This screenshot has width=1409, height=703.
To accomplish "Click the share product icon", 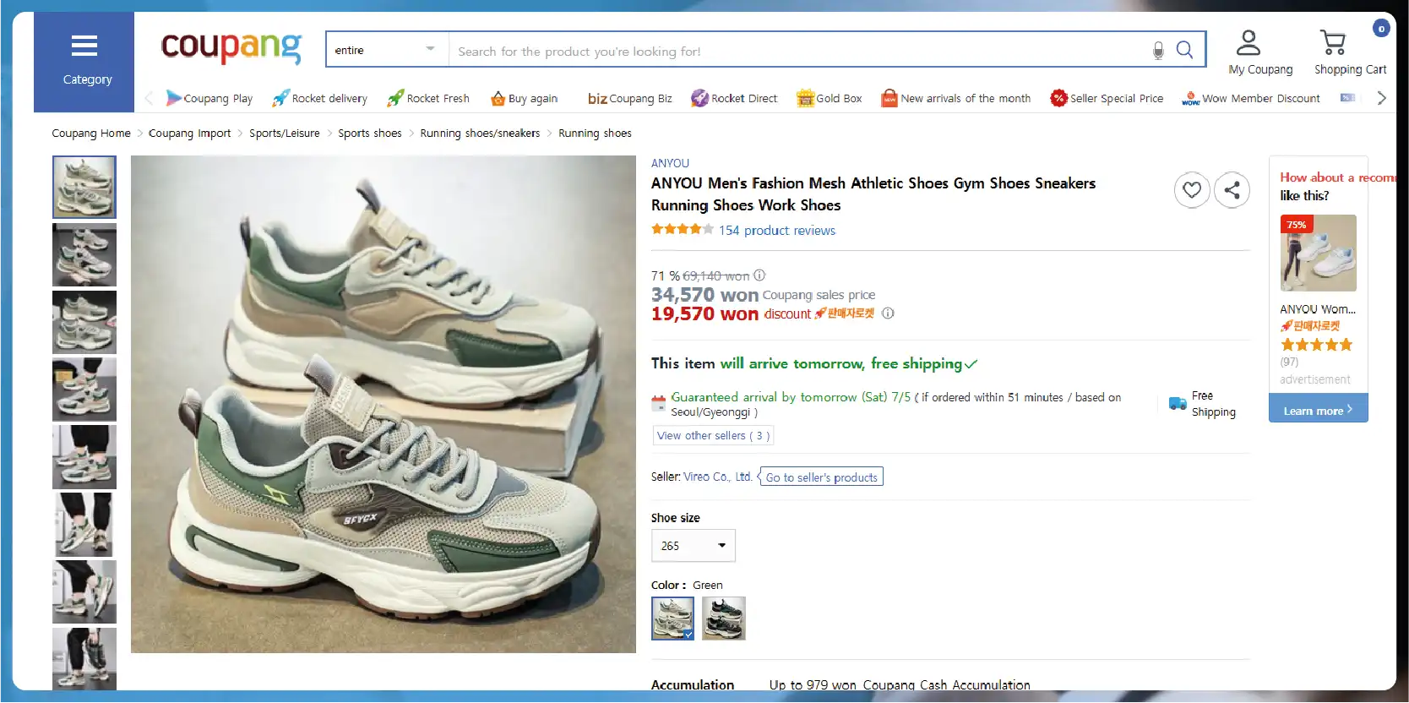I will coord(1232,190).
